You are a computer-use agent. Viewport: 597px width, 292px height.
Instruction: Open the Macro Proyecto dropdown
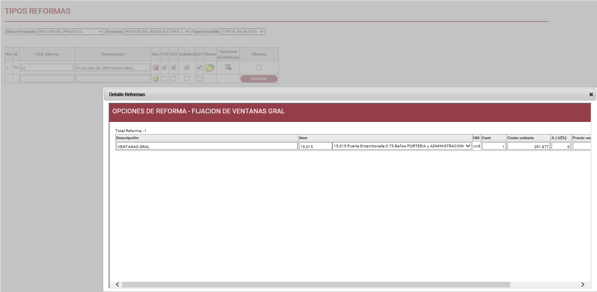click(x=71, y=31)
